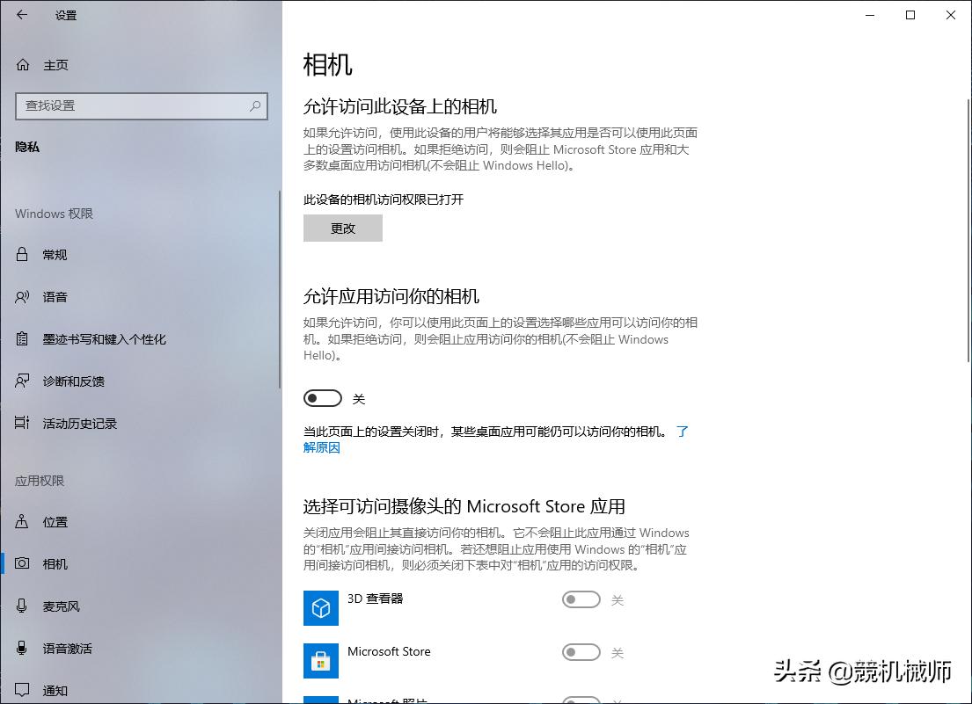This screenshot has width=972, height=704.
Task: Open 活动历史记录 activity history settings
Action: 21,423
